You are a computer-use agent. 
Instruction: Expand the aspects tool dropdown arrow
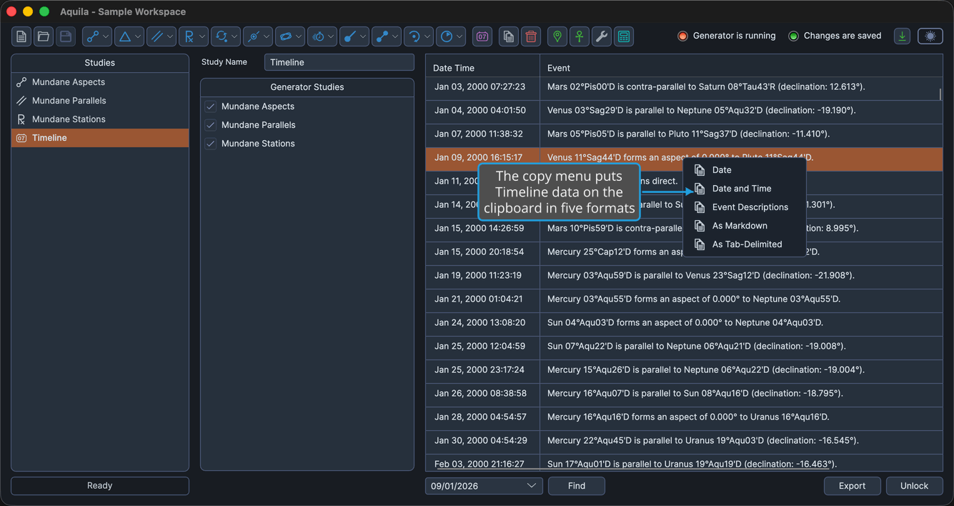[x=106, y=36]
